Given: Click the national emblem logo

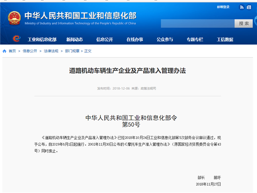Looking at the screenshot, I should (x=14, y=18).
